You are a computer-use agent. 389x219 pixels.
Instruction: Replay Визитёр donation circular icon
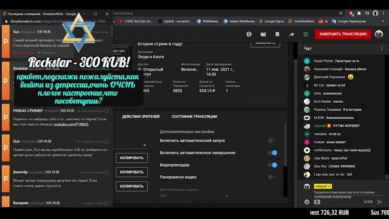[106, 172]
